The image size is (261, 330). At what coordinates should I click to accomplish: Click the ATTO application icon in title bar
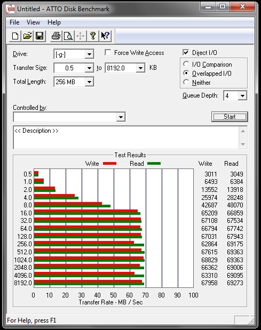pyautogui.click(x=10, y=9)
